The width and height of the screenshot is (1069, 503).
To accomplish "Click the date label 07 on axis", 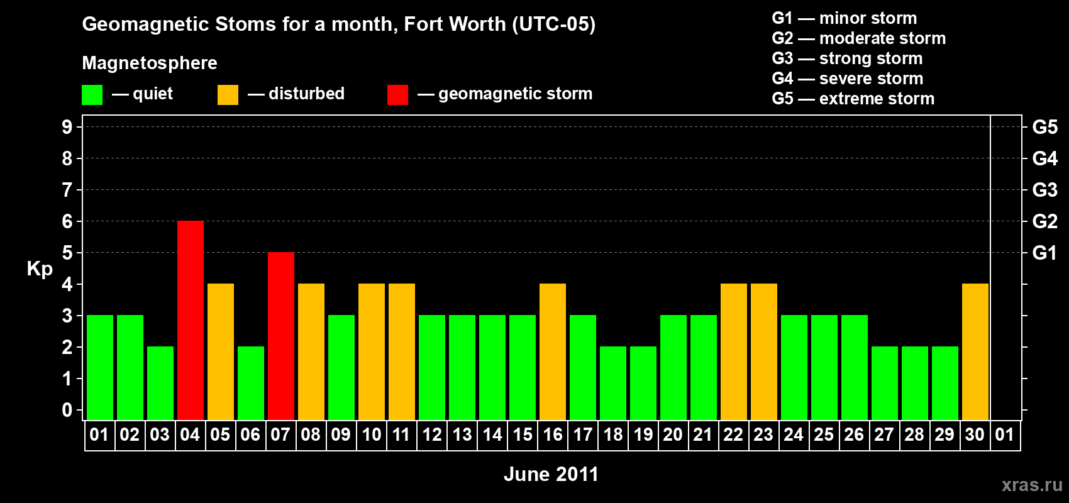I will pos(280,435).
